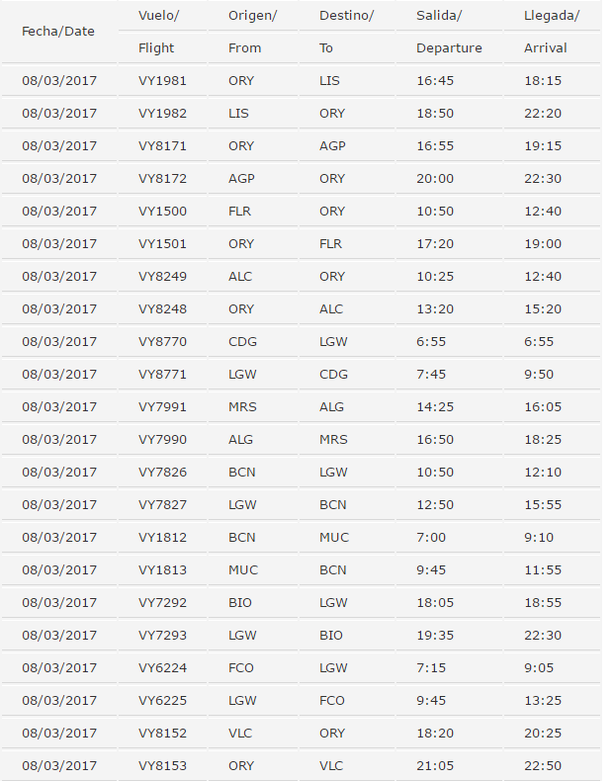Click the VY8171 flight entry
The height and width of the screenshot is (781, 613).
pyautogui.click(x=162, y=146)
